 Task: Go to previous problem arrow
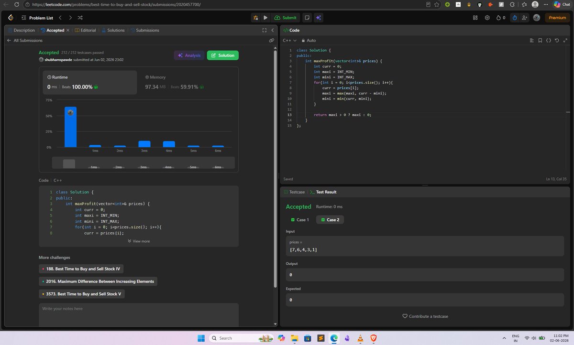[60, 18]
